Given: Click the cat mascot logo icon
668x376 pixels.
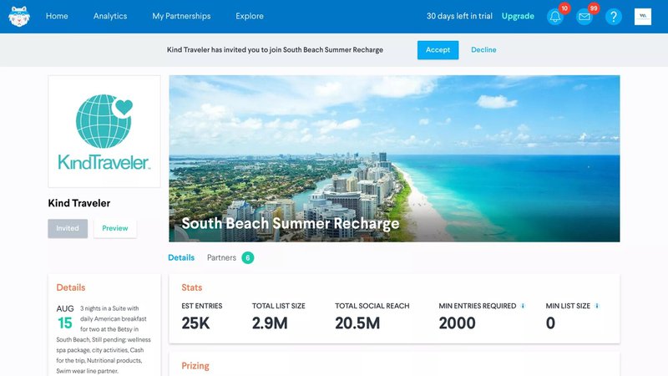Looking at the screenshot, I should click(19, 17).
